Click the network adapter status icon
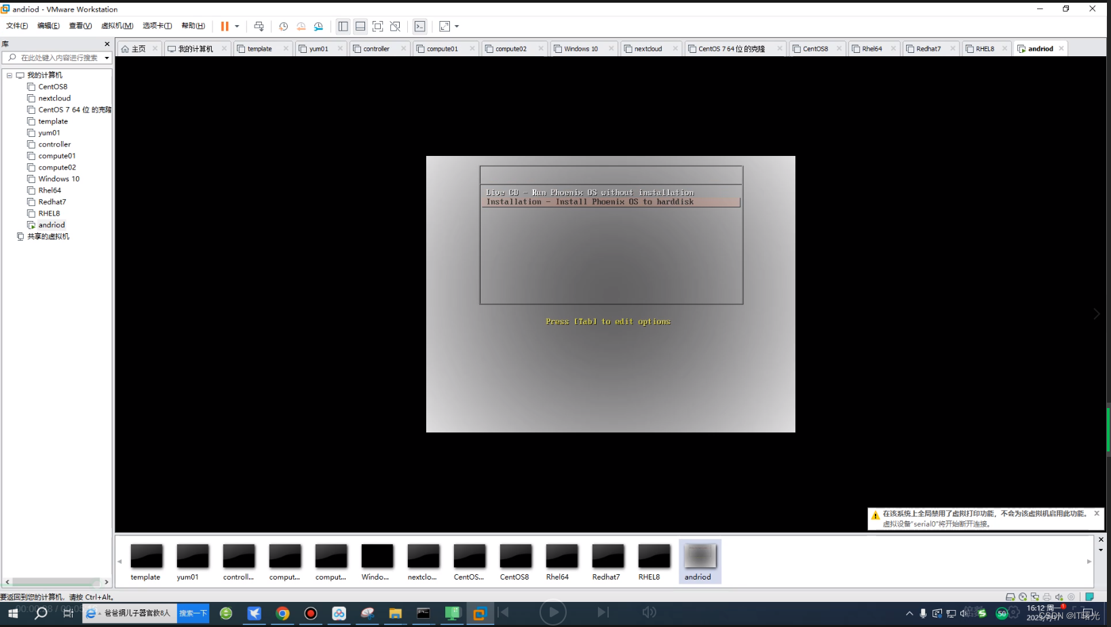The width and height of the screenshot is (1111, 627). [1035, 597]
